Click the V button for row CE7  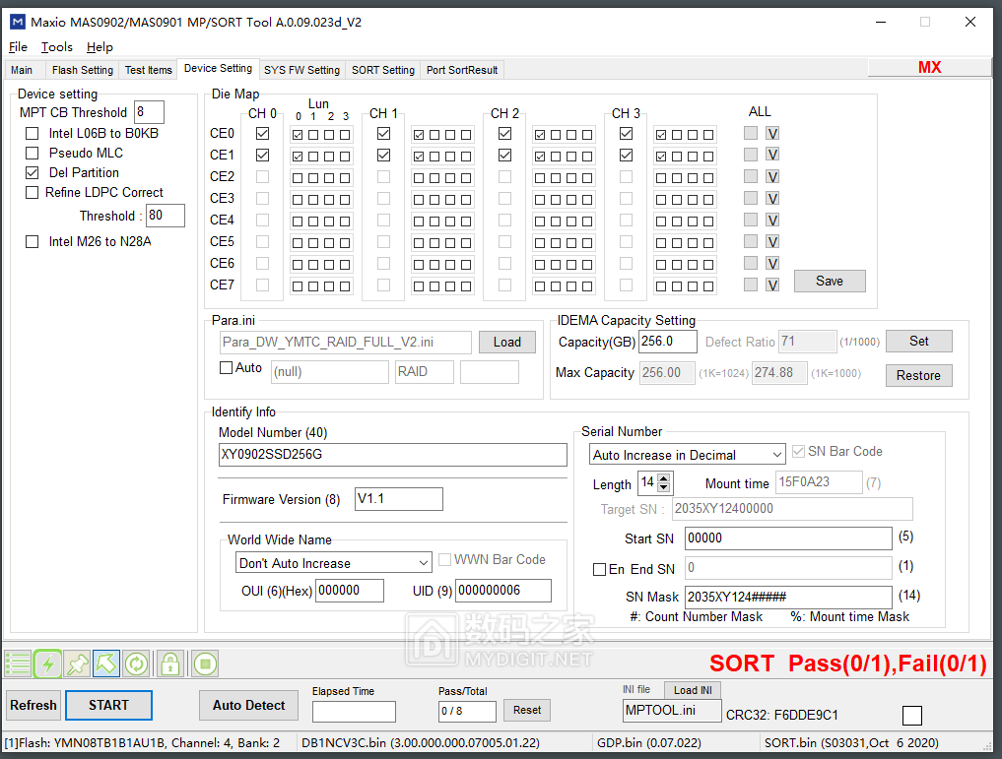click(772, 285)
